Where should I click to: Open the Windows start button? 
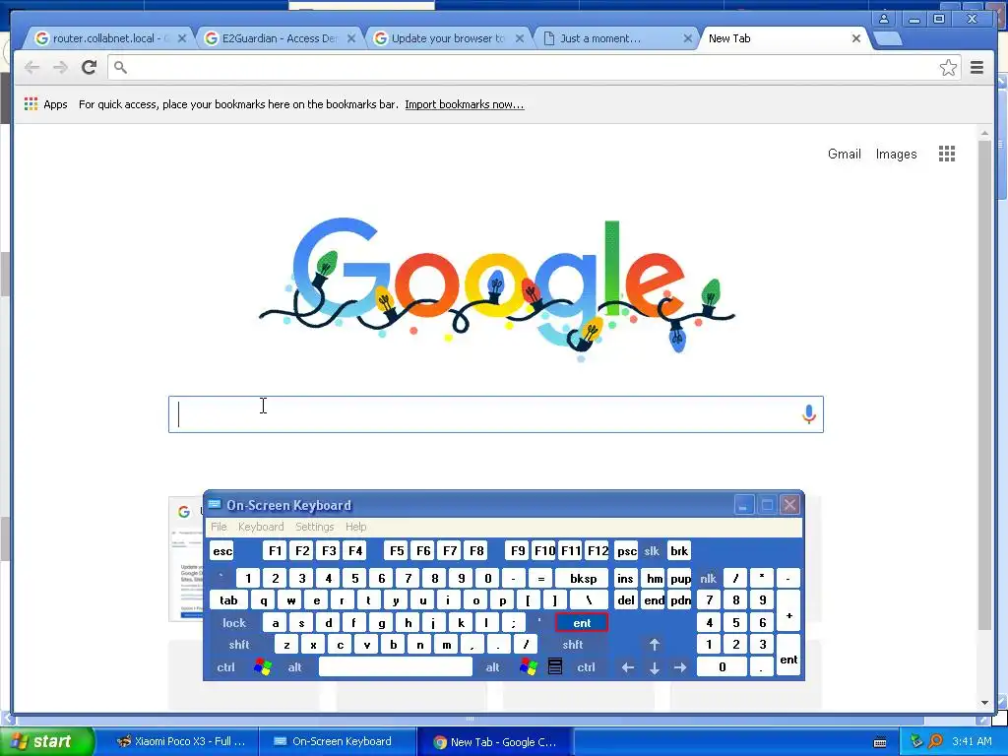point(46,741)
